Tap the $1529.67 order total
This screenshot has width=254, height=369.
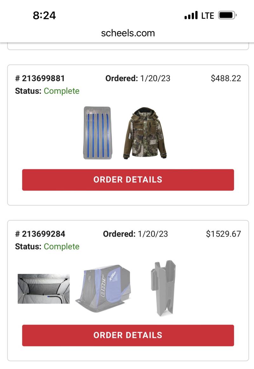224,234
